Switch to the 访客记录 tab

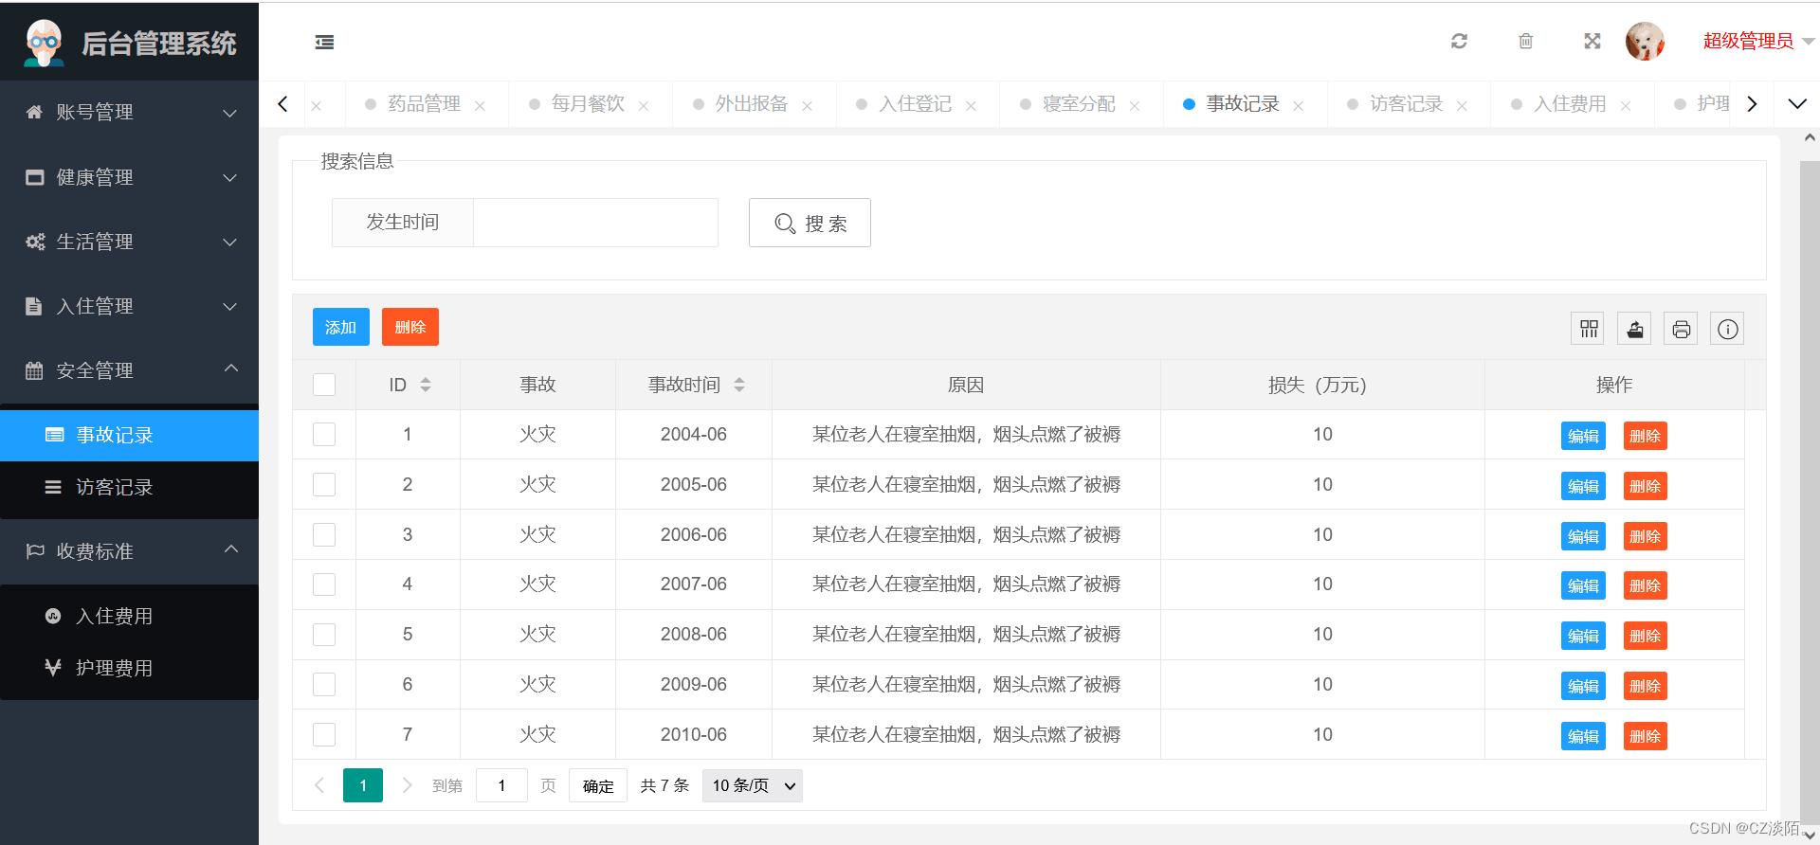[x=1406, y=103]
